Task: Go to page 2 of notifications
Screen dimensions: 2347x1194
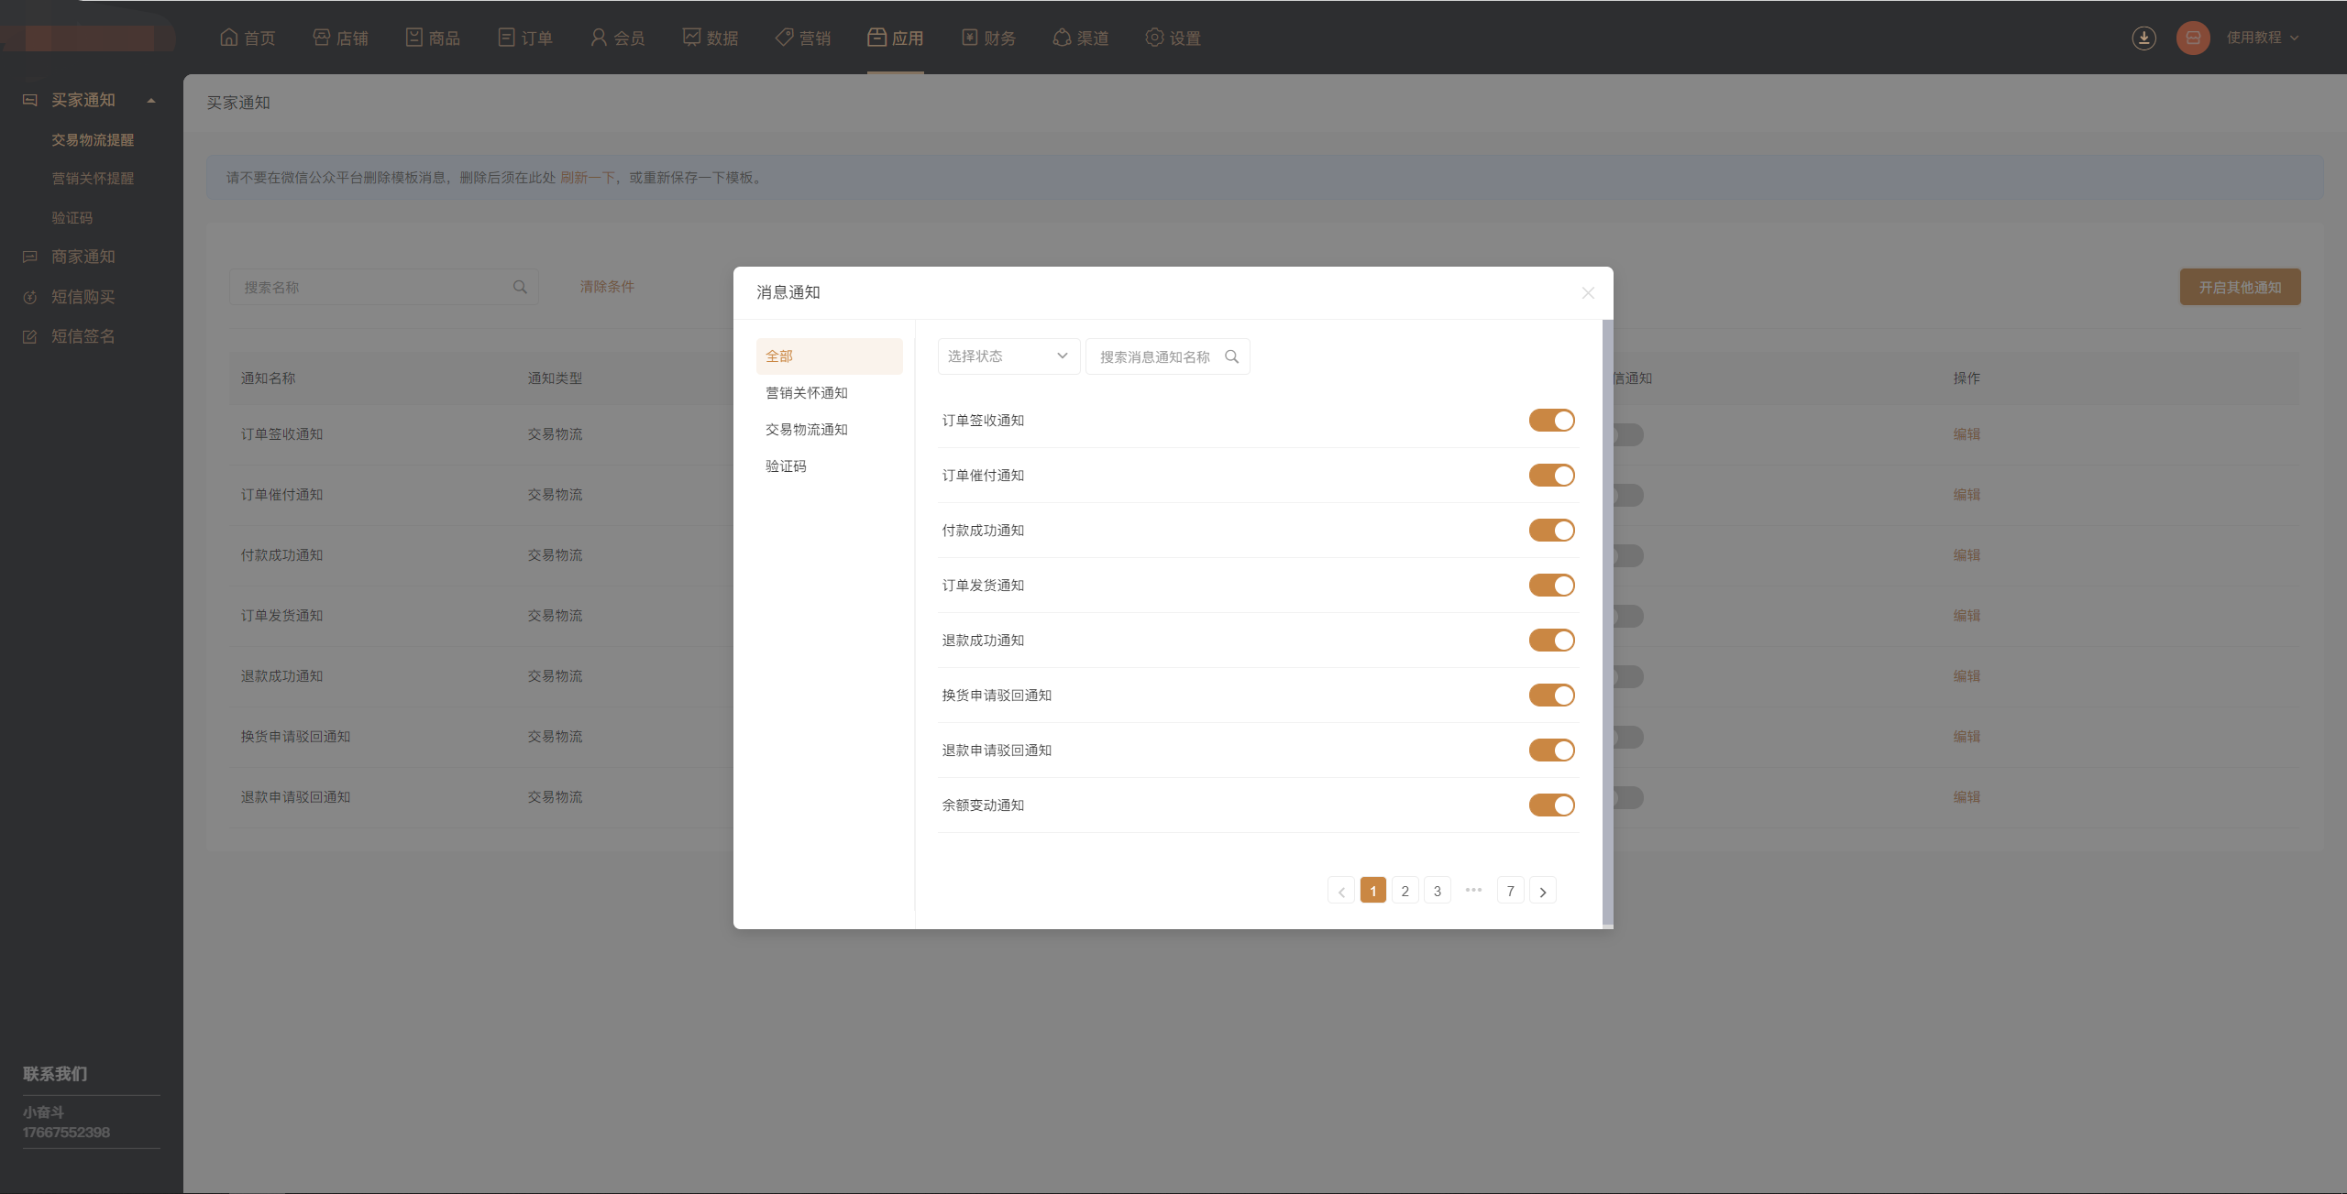Action: [x=1405, y=891]
